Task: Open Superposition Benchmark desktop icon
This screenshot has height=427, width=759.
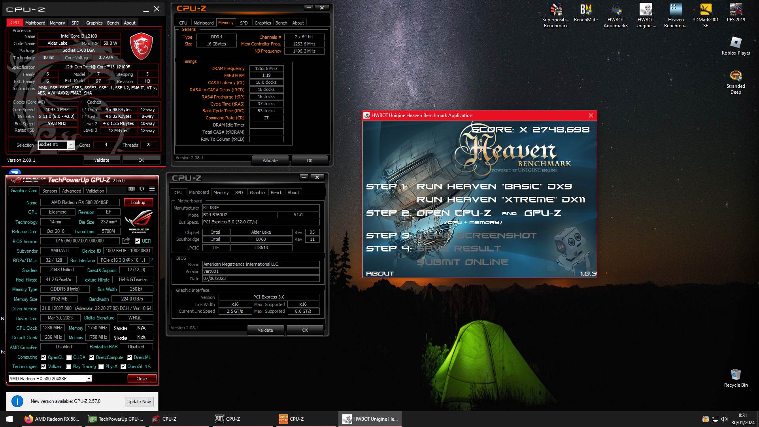Action: point(556,16)
